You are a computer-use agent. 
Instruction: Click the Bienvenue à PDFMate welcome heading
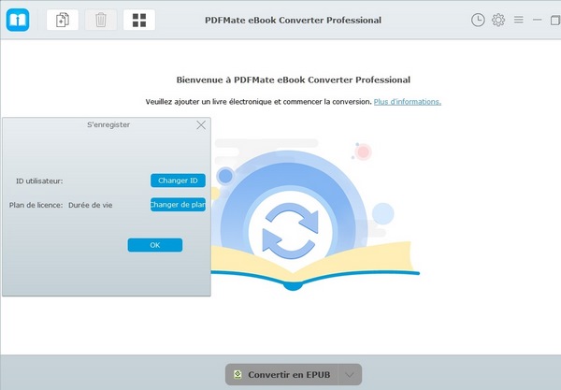(294, 79)
